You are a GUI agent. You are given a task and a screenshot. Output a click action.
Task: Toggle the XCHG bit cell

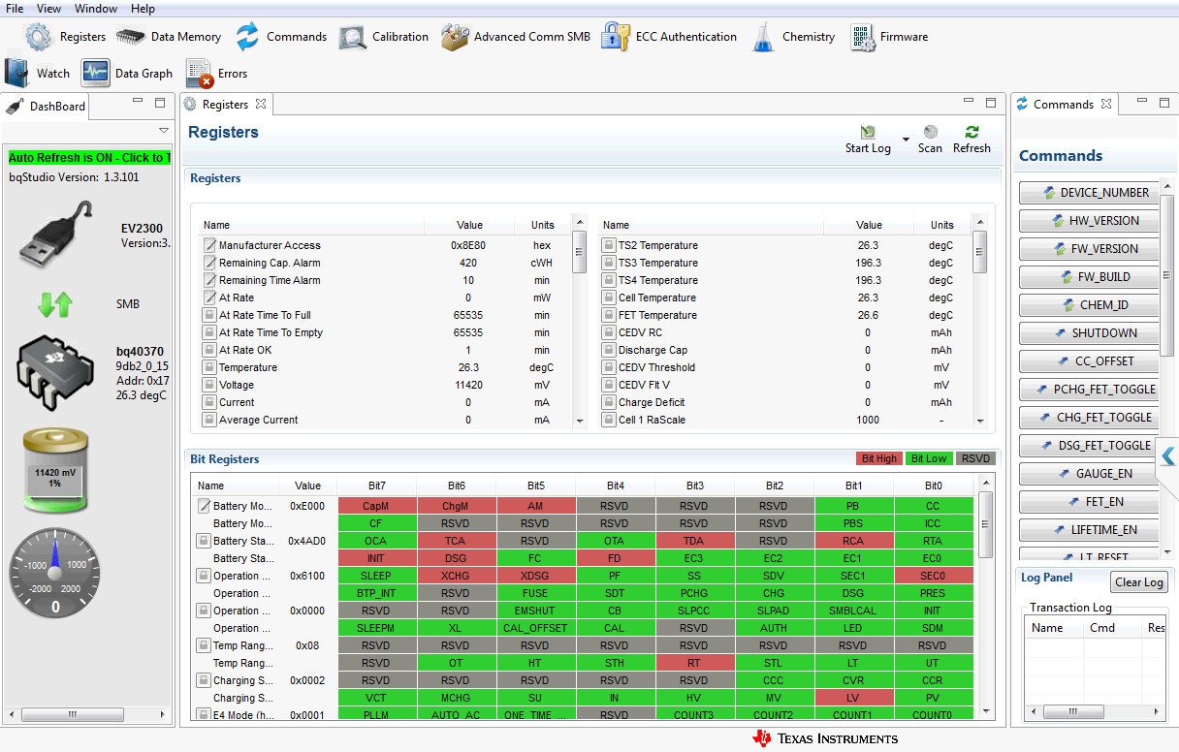(x=456, y=576)
